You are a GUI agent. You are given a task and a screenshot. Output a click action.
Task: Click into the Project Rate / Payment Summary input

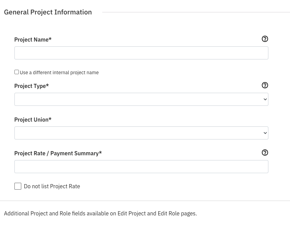[141, 167]
